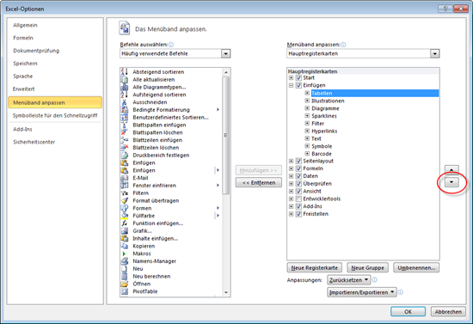Expand the Illustrationen group node

click(x=307, y=101)
